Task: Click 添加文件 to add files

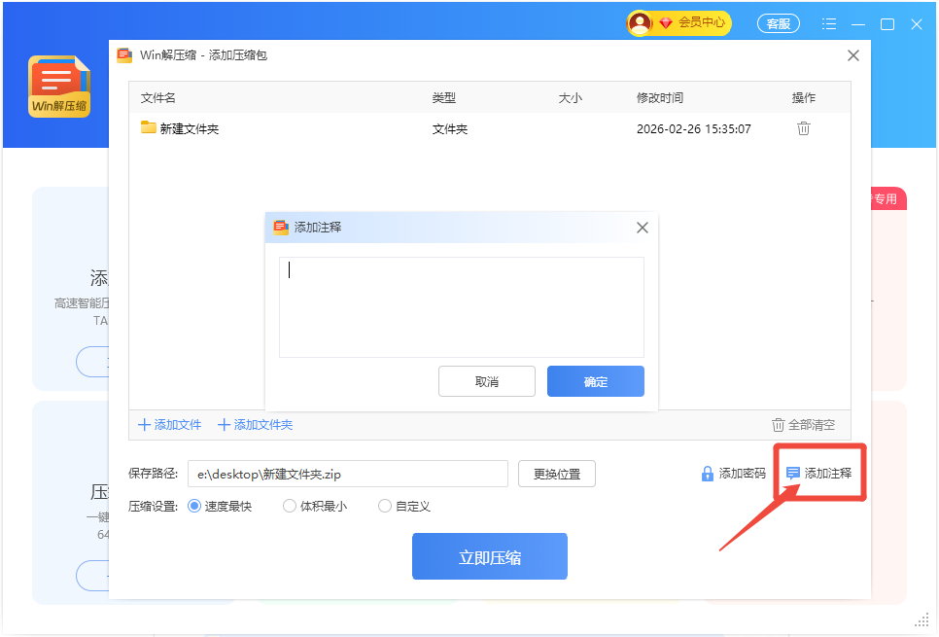Action: click(170, 425)
